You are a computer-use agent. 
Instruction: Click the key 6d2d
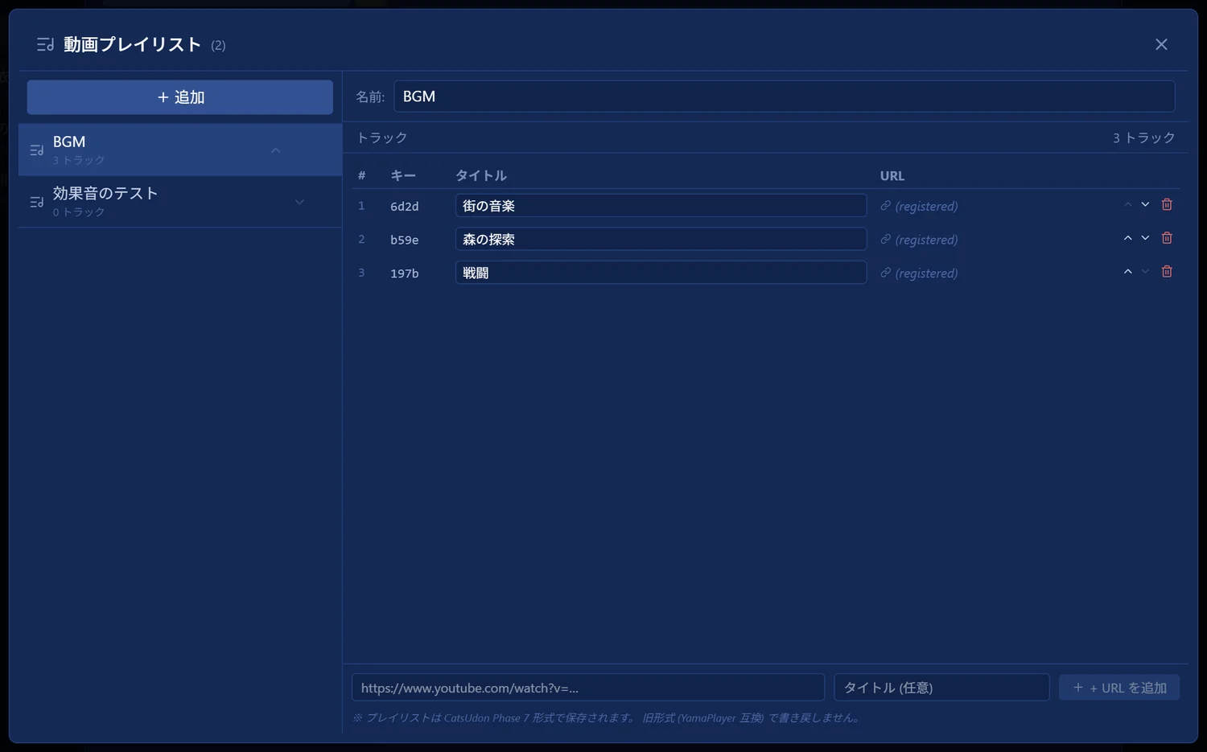point(405,207)
